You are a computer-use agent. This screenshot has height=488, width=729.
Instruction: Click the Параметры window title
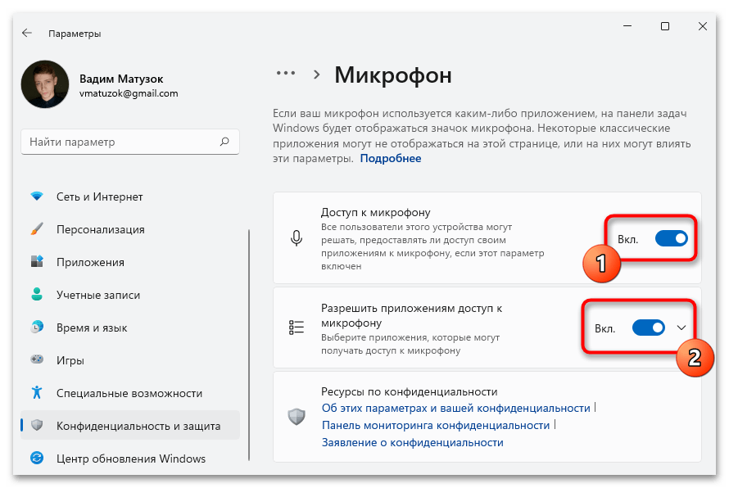pyautogui.click(x=75, y=34)
